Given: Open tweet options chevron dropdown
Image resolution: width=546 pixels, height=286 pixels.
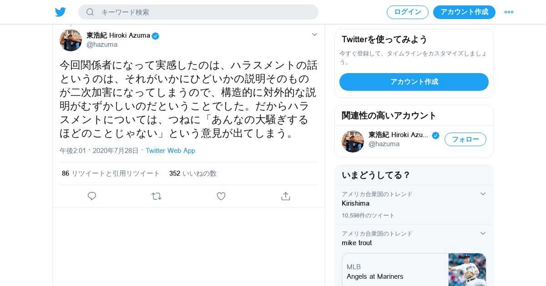Looking at the screenshot, I should tap(314, 35).
